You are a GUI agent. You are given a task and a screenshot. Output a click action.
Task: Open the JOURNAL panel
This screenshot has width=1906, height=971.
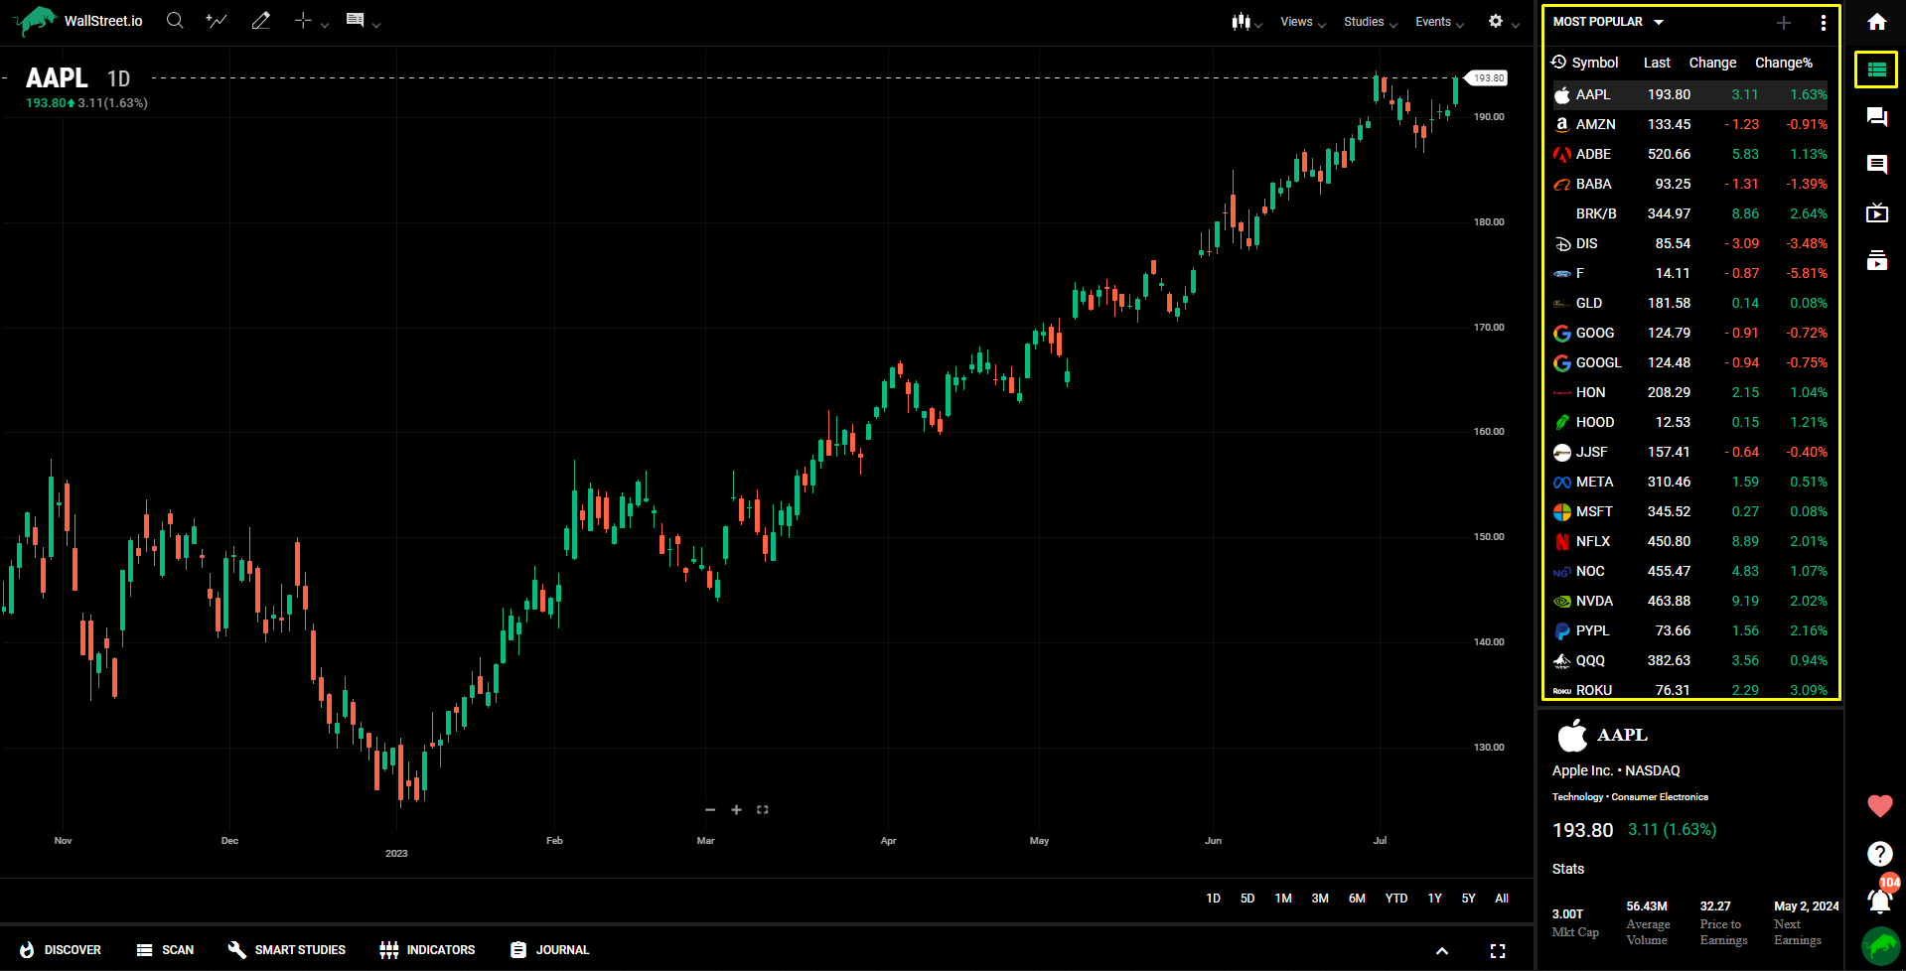[x=550, y=950]
